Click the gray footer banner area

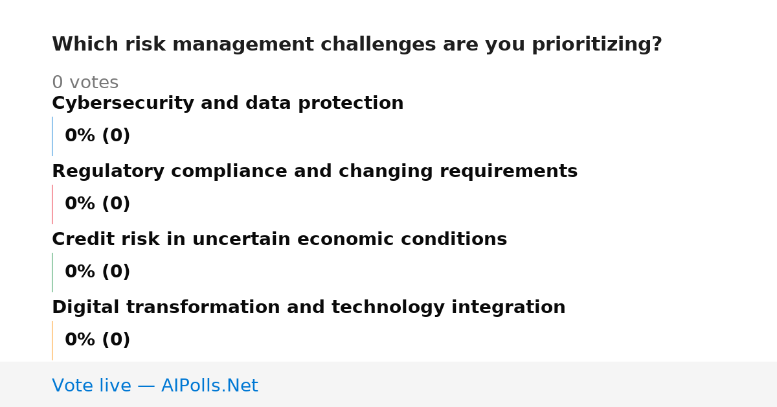[388, 384]
